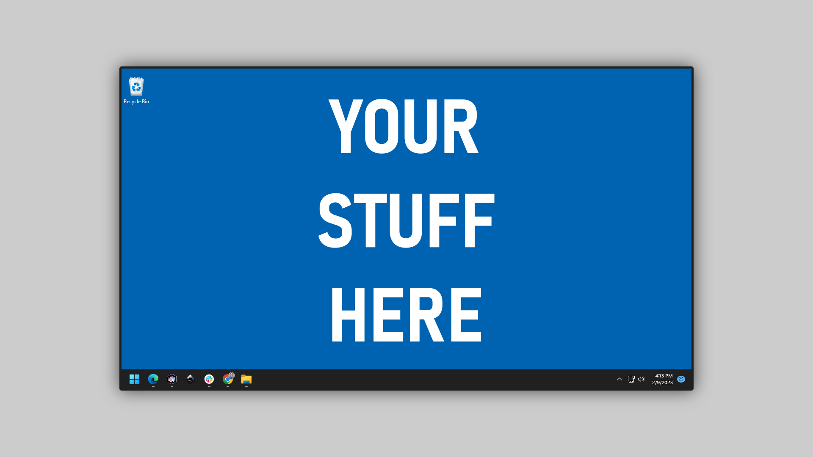Open the File Explorer window
This screenshot has height=457, width=813.
(x=246, y=380)
